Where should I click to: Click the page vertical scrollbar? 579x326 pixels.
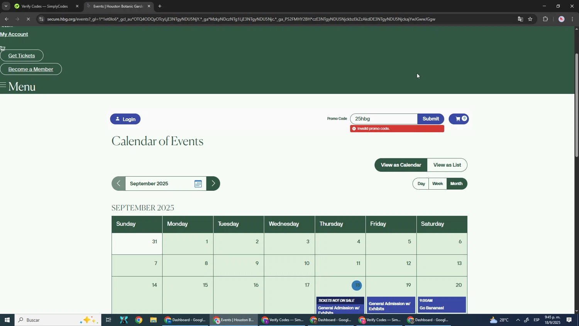pyautogui.click(x=577, y=105)
